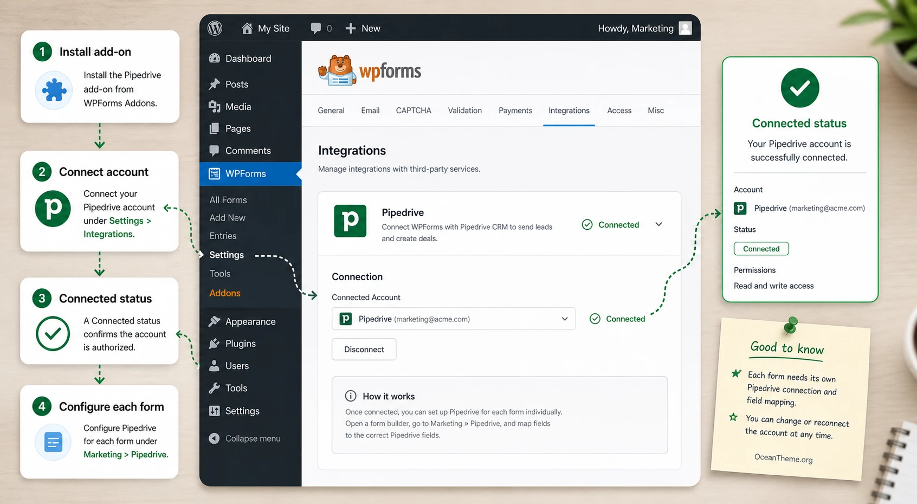Open the Connected Account dropdown
Screen dimensions: 917x504
coord(454,319)
